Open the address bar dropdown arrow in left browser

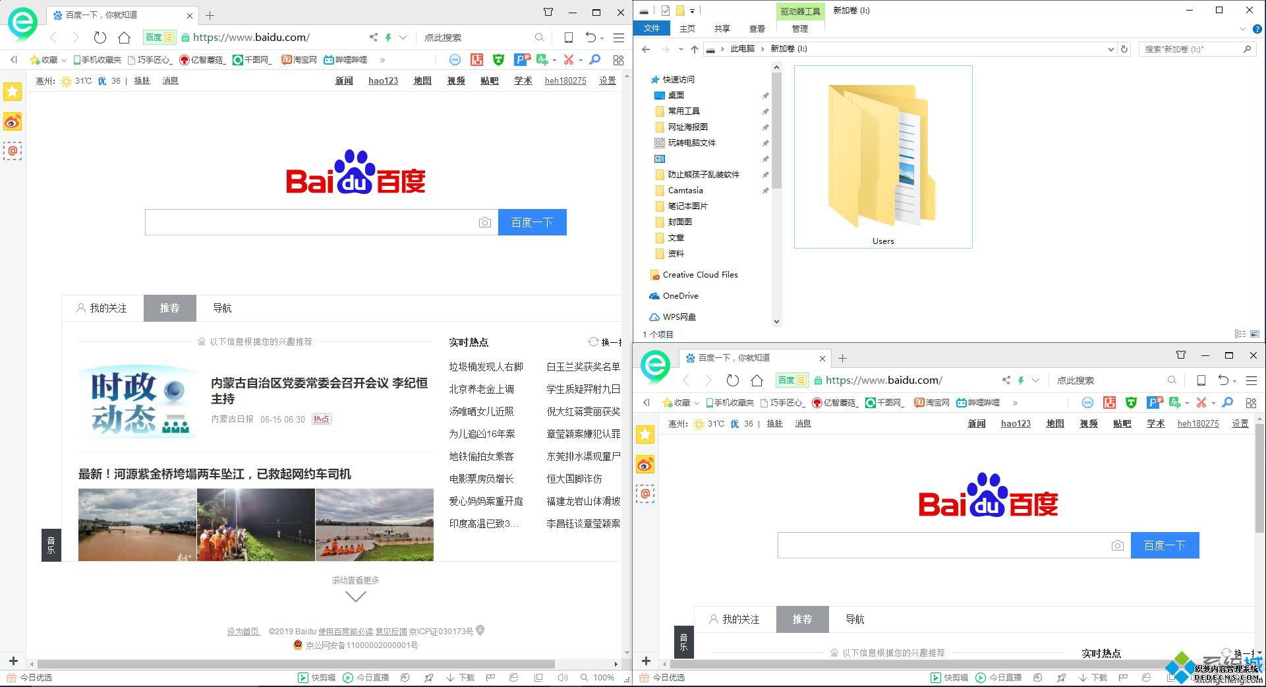[x=403, y=38]
